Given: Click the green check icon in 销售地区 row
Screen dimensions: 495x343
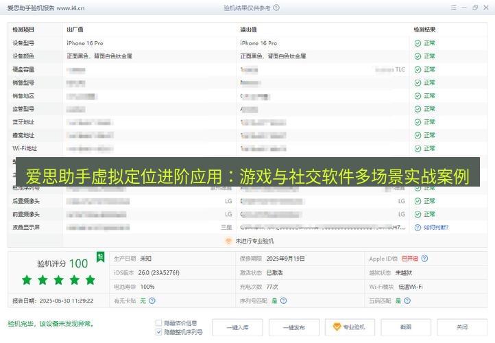Looking at the screenshot, I should click(x=418, y=96).
